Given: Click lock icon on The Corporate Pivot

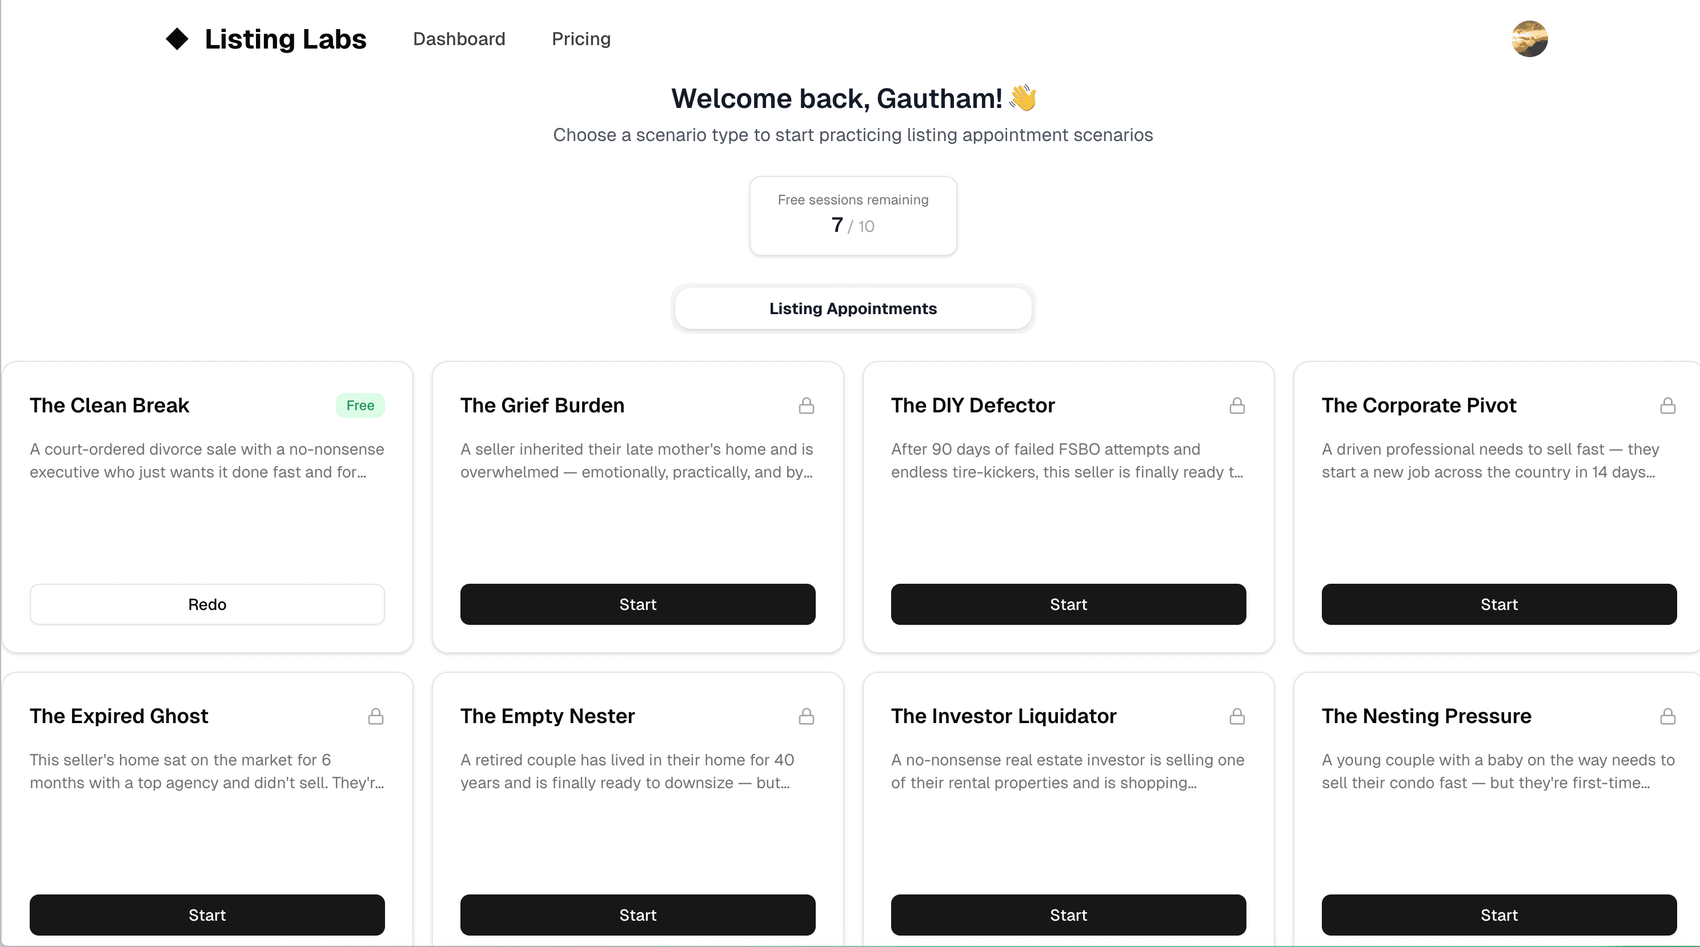Looking at the screenshot, I should click(x=1667, y=405).
